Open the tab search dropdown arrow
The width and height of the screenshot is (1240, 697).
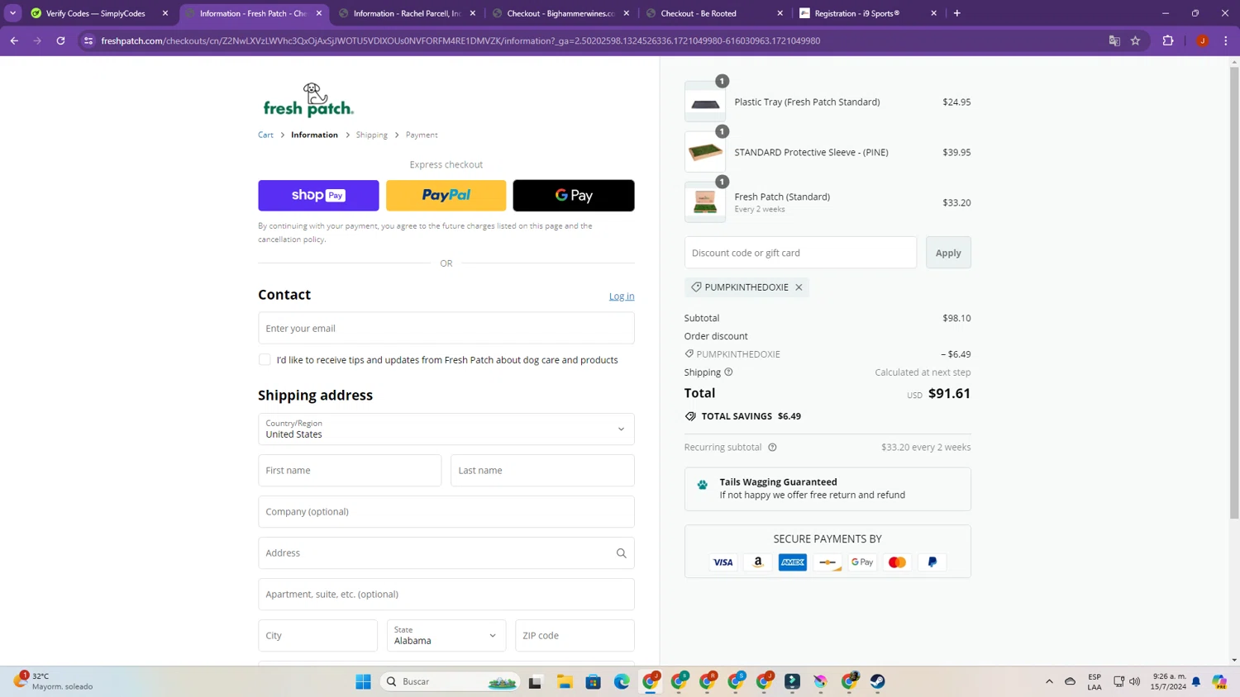click(13, 13)
